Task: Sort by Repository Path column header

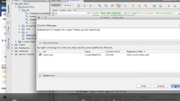Action: coord(153,52)
